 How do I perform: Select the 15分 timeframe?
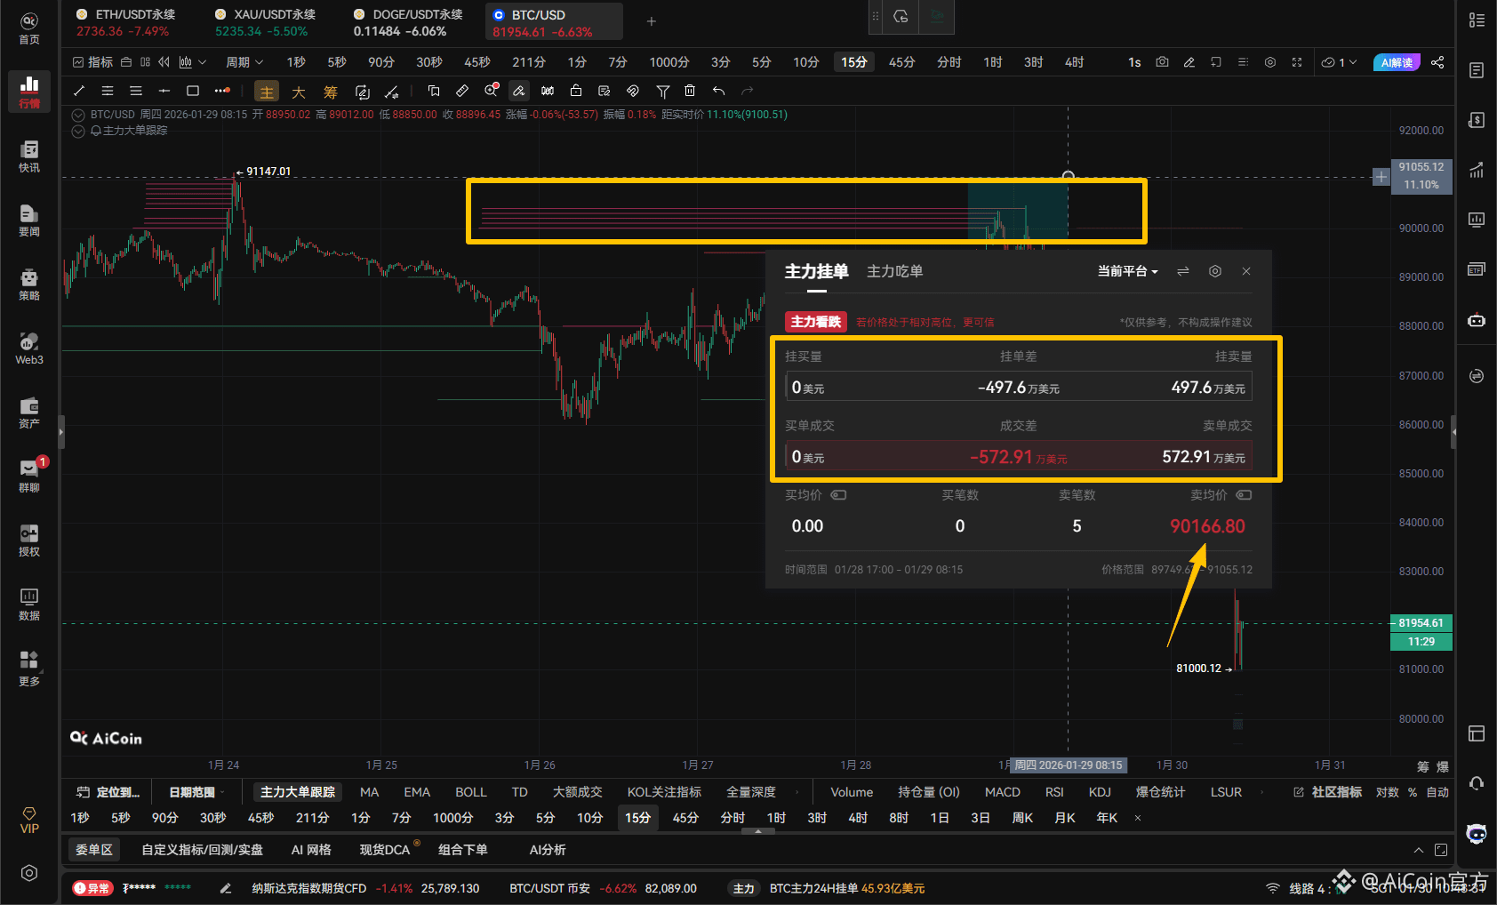coord(853,62)
